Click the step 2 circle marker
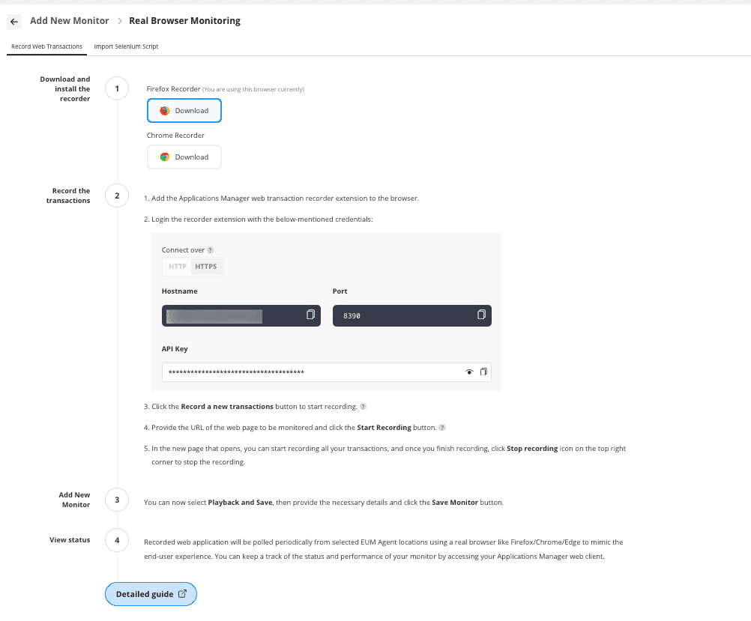751x621 pixels. click(117, 196)
